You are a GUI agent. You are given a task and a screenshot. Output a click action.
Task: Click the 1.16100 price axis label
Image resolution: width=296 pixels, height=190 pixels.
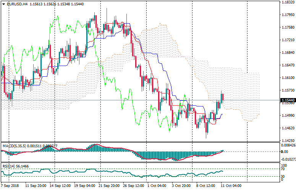288,77
